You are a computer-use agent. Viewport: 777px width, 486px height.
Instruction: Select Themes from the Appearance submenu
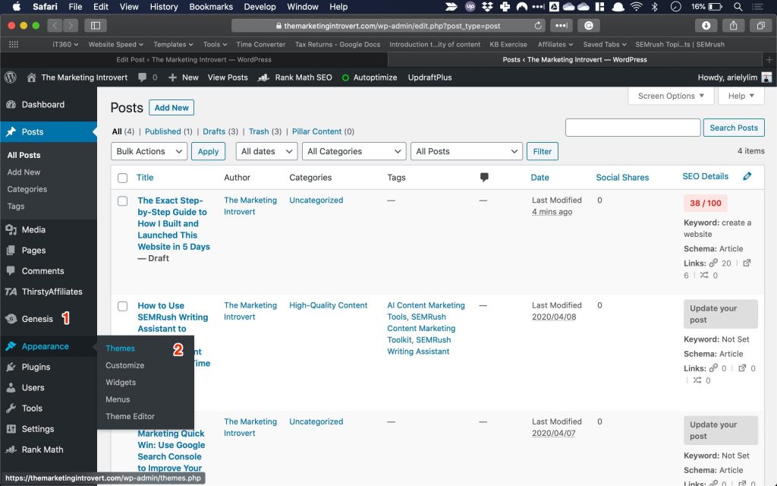(120, 348)
